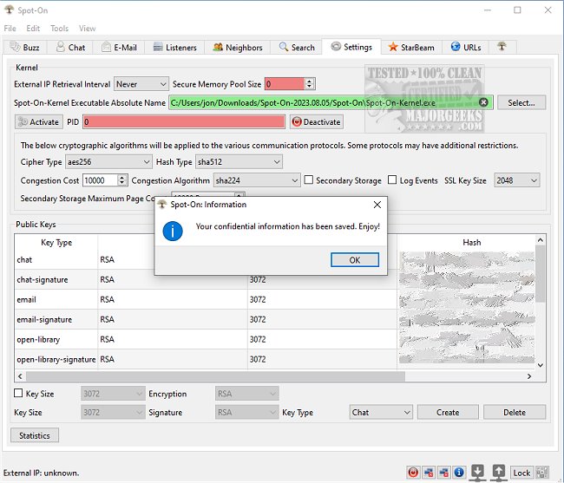Tick the Key Size checkbox above Key Size label
Viewport: 564px width, 483px height.
tap(18, 393)
